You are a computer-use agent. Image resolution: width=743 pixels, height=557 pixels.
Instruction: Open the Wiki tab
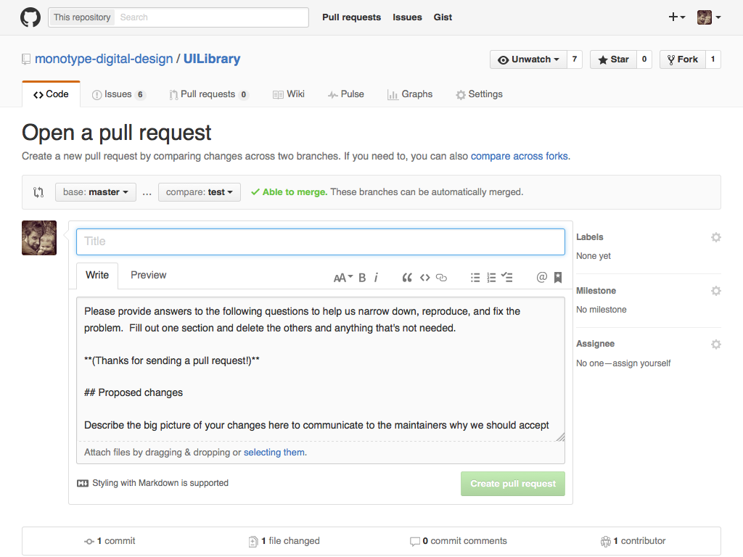click(x=289, y=94)
